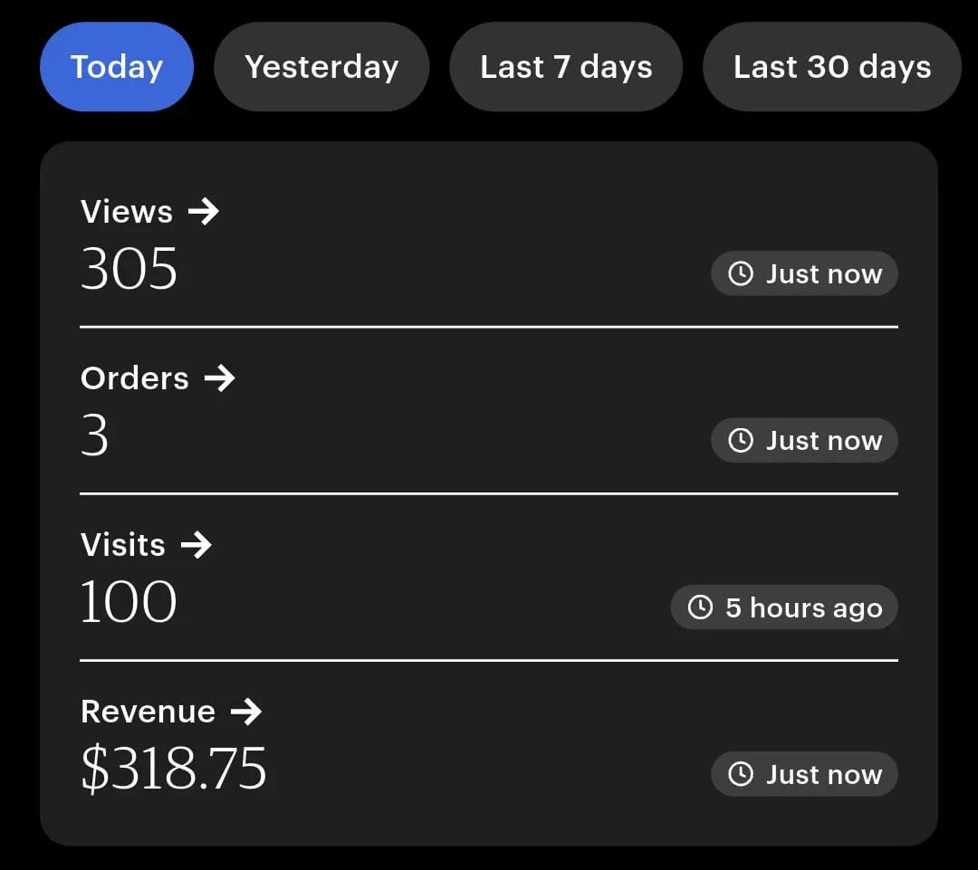Click the $318.75 revenue amount
This screenshot has height=870, width=978.
tap(174, 770)
